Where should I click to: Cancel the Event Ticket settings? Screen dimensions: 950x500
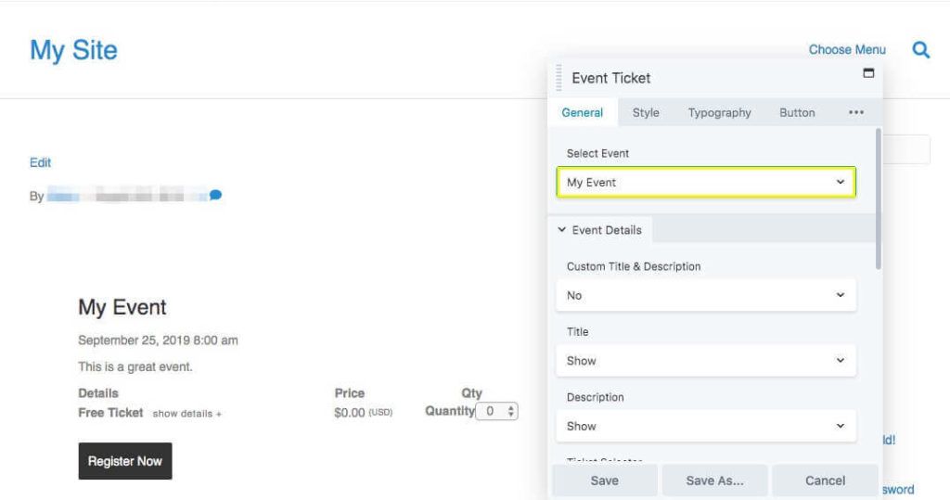(825, 481)
